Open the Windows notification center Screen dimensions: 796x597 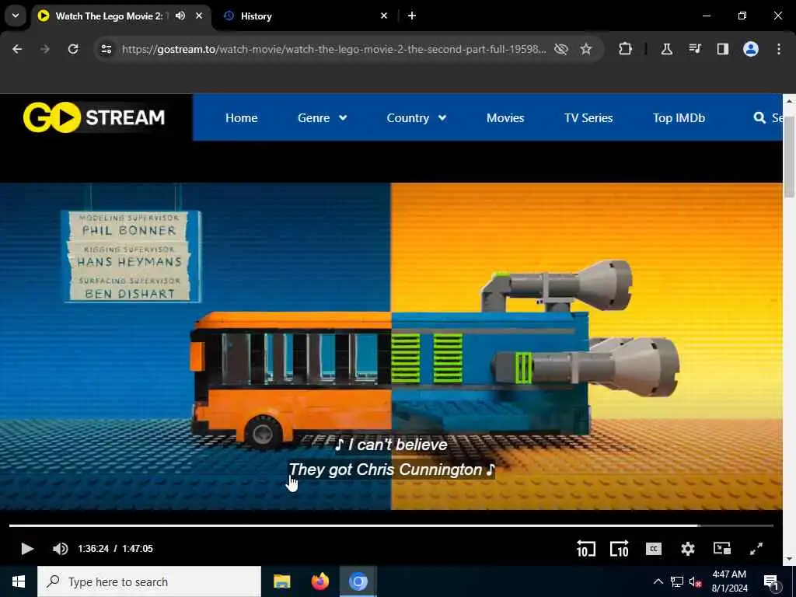pos(771,582)
